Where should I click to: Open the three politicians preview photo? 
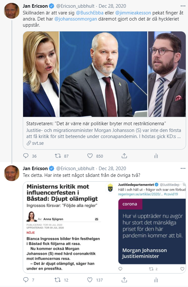tap(104, 74)
